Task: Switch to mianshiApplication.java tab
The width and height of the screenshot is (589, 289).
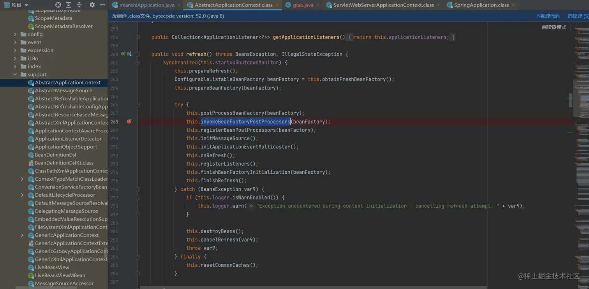Action: pos(147,5)
